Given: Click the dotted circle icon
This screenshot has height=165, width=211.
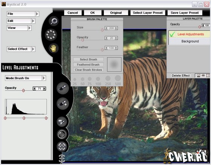Looking at the screenshot, I should pos(51,35).
